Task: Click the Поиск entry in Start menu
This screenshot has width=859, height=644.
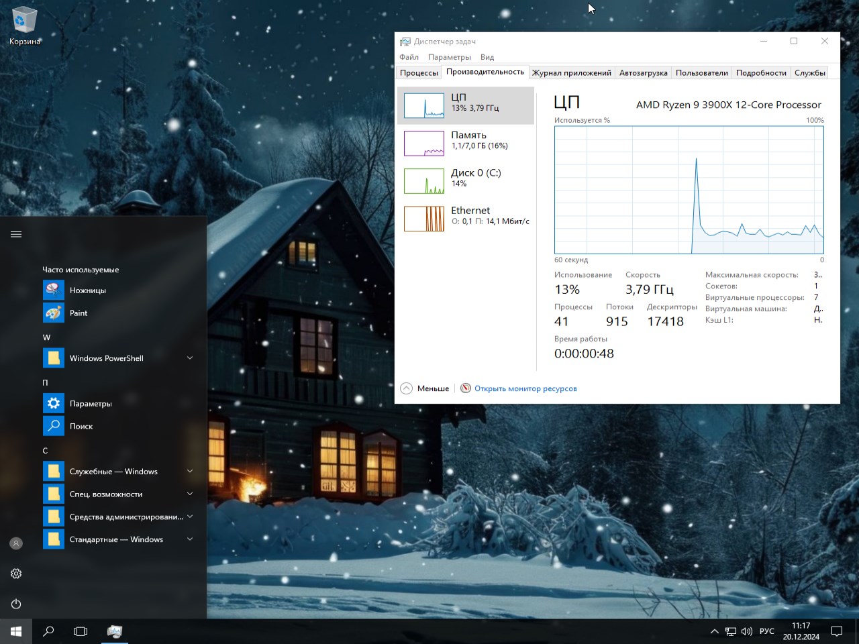Action: point(79,426)
